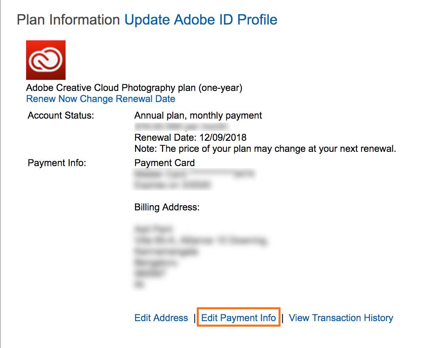View Transaction History
437x348 pixels.
tap(341, 318)
